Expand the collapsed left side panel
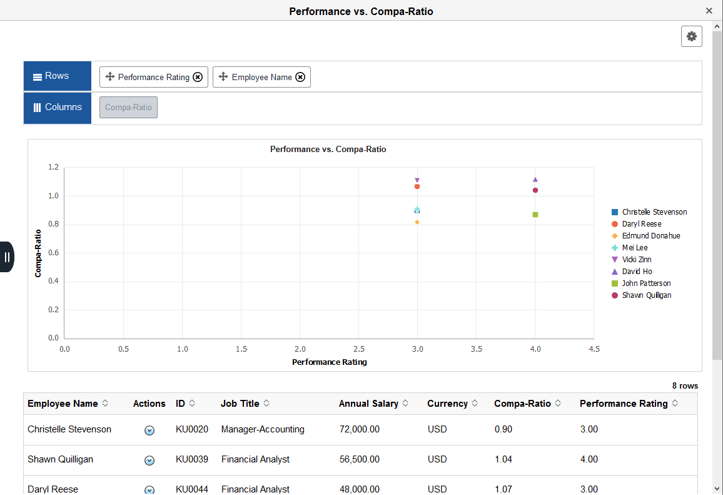This screenshot has height=495, width=723. point(8,257)
